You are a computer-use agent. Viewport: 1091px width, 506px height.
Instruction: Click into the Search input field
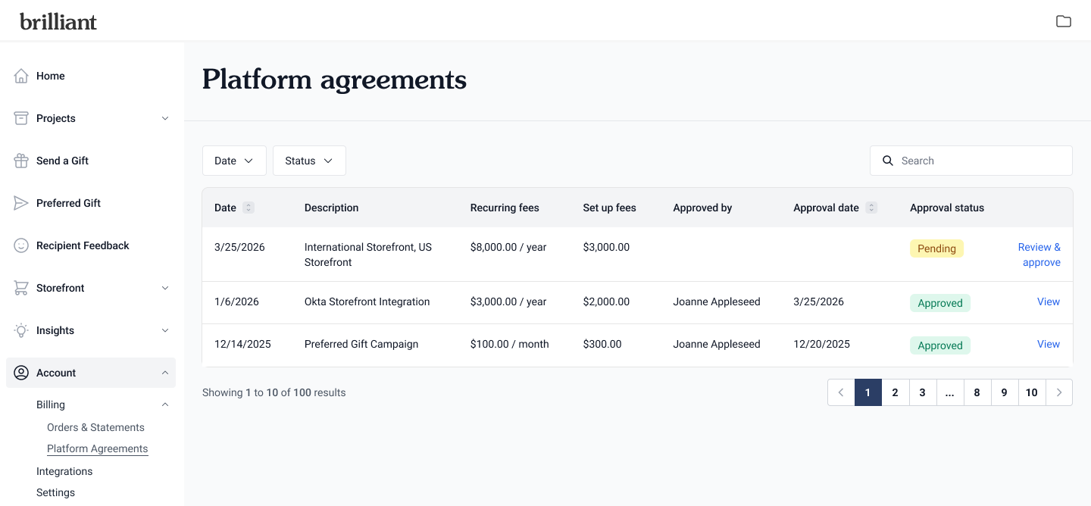coord(971,161)
